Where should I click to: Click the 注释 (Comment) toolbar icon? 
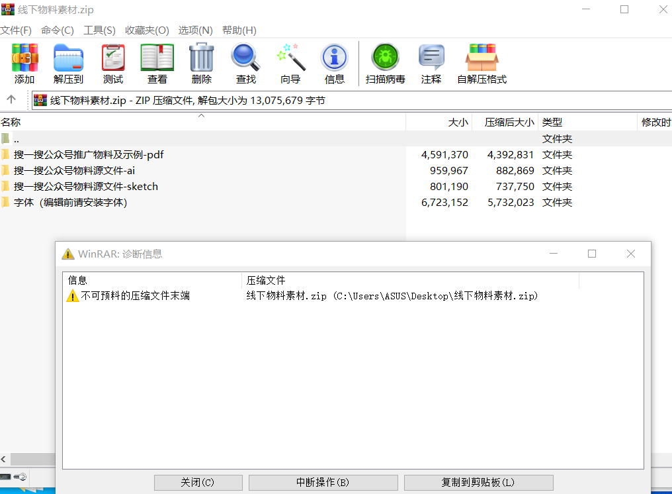point(431,57)
